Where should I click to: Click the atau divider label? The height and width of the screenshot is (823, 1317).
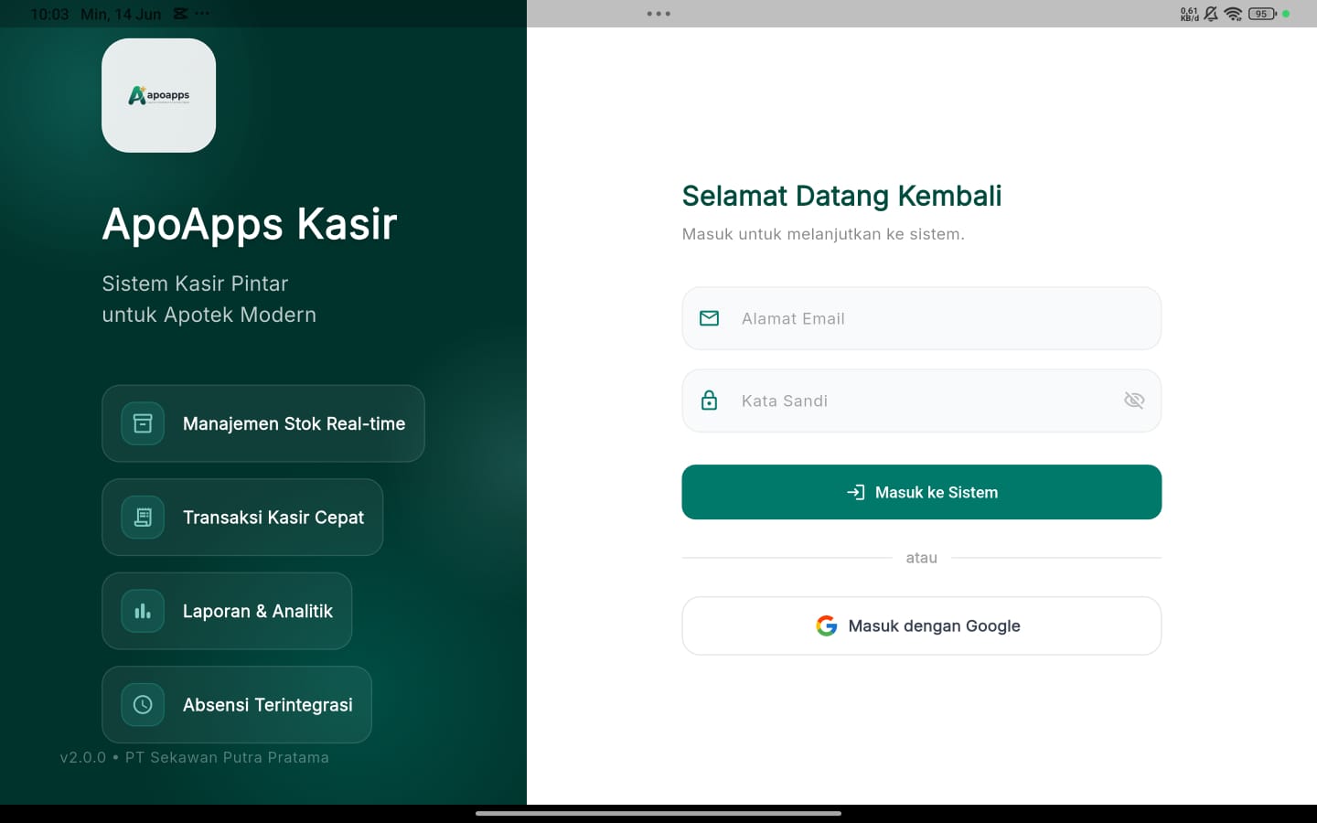tap(922, 558)
